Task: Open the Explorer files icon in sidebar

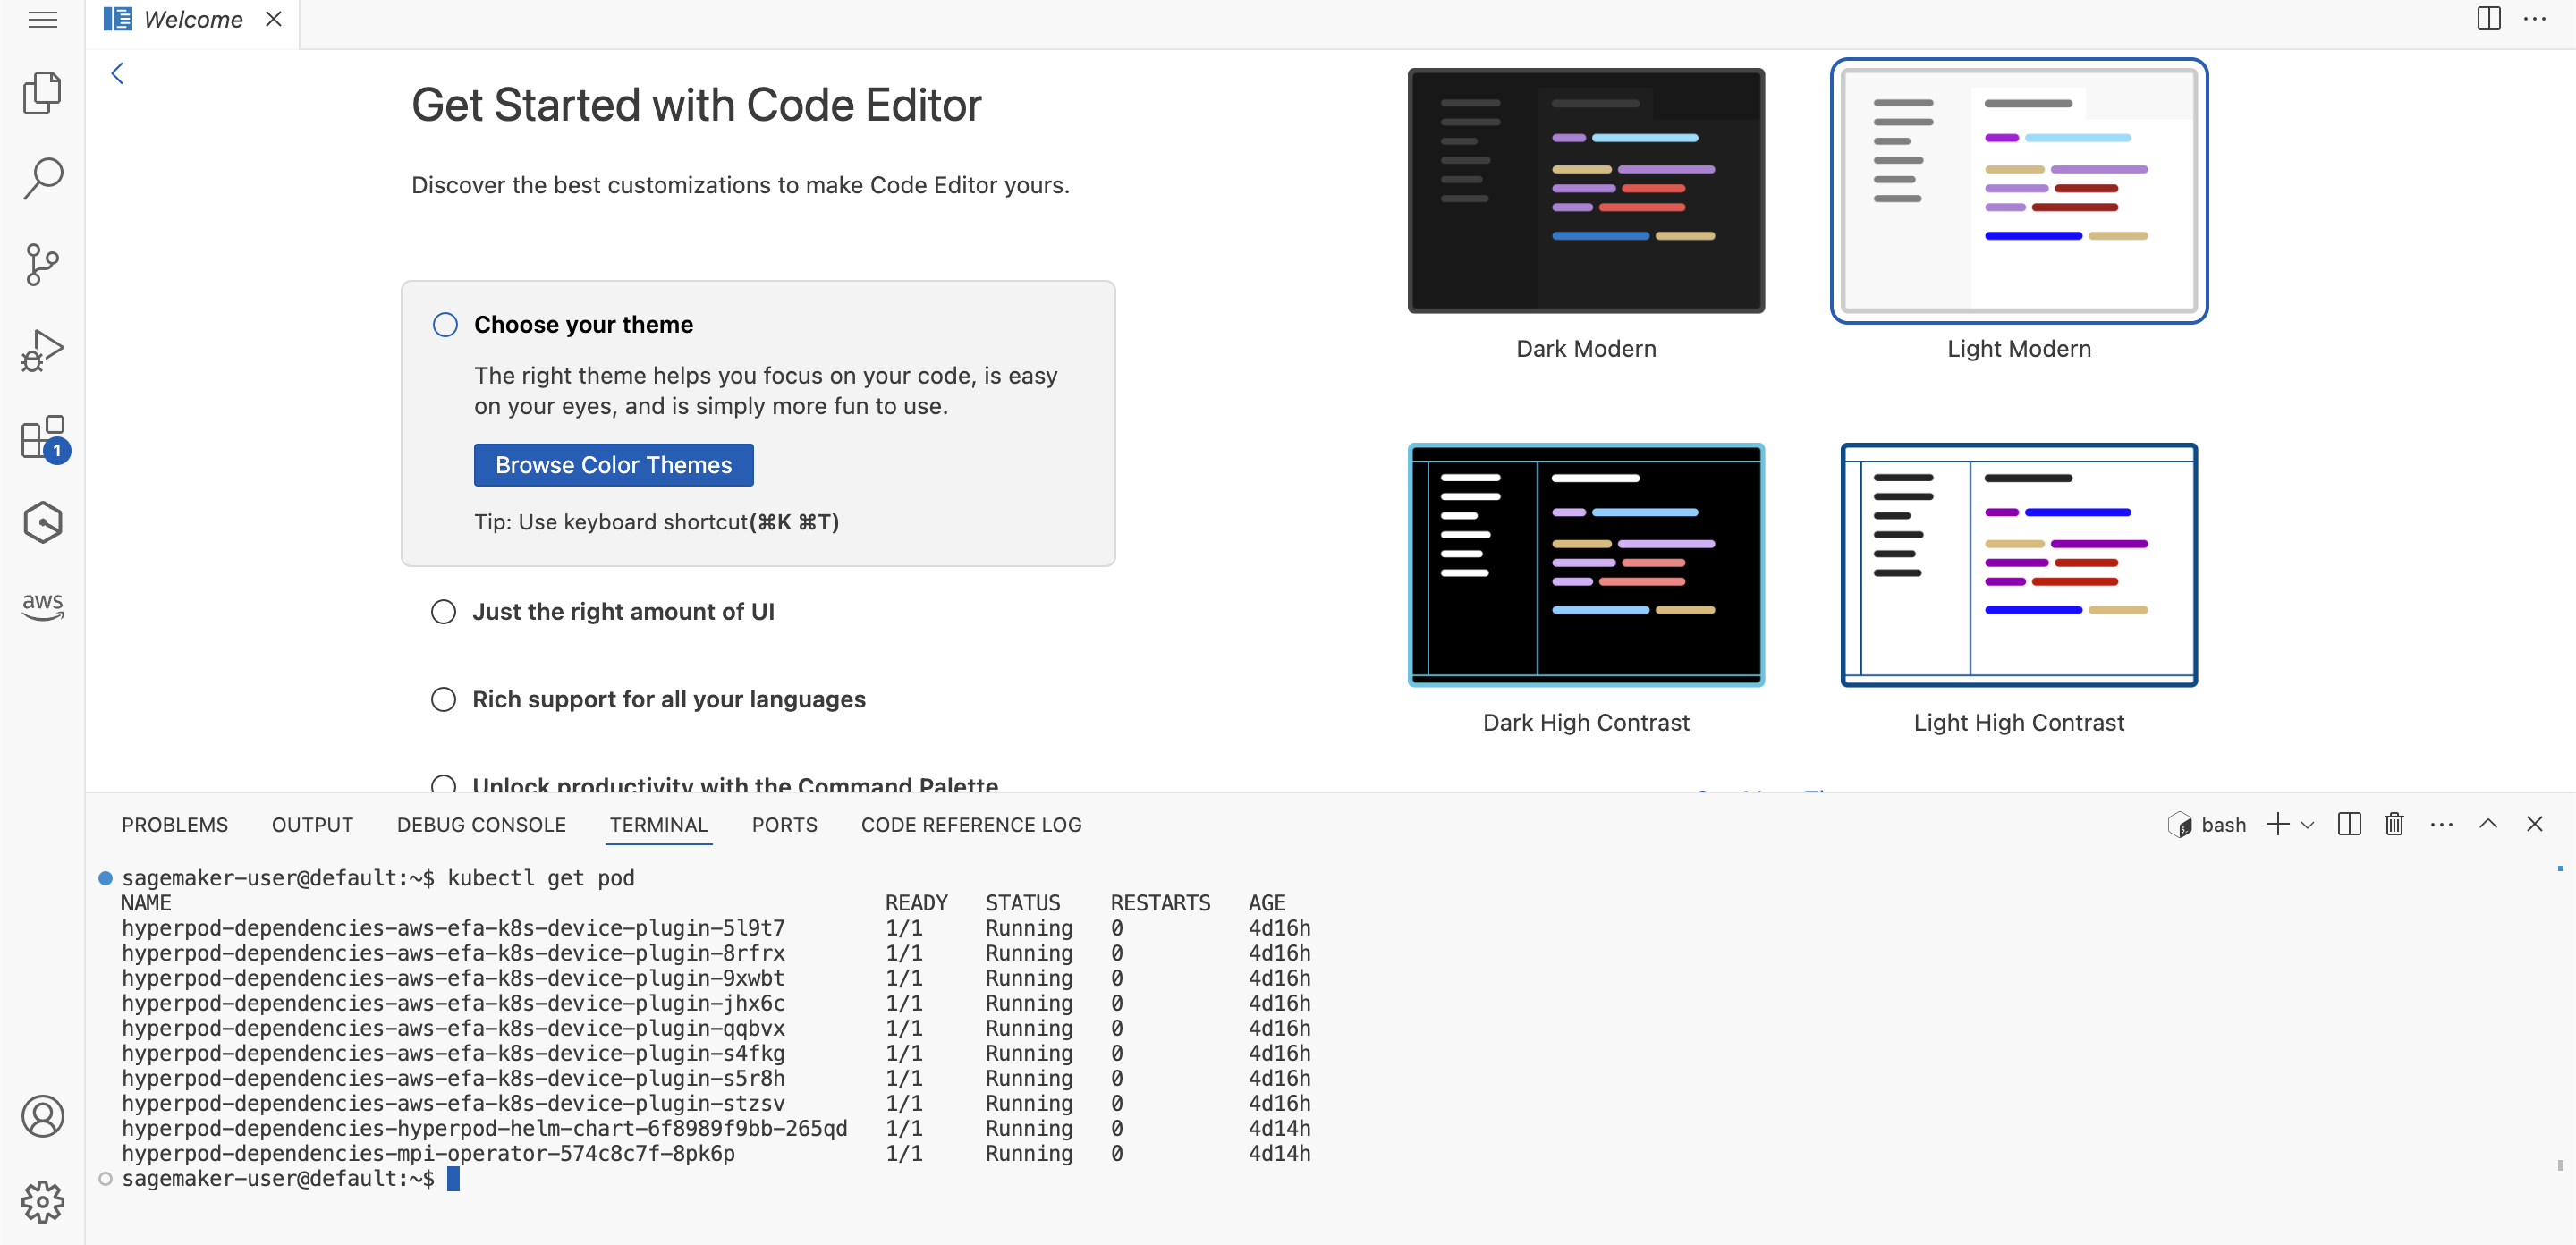Action: click(42, 92)
